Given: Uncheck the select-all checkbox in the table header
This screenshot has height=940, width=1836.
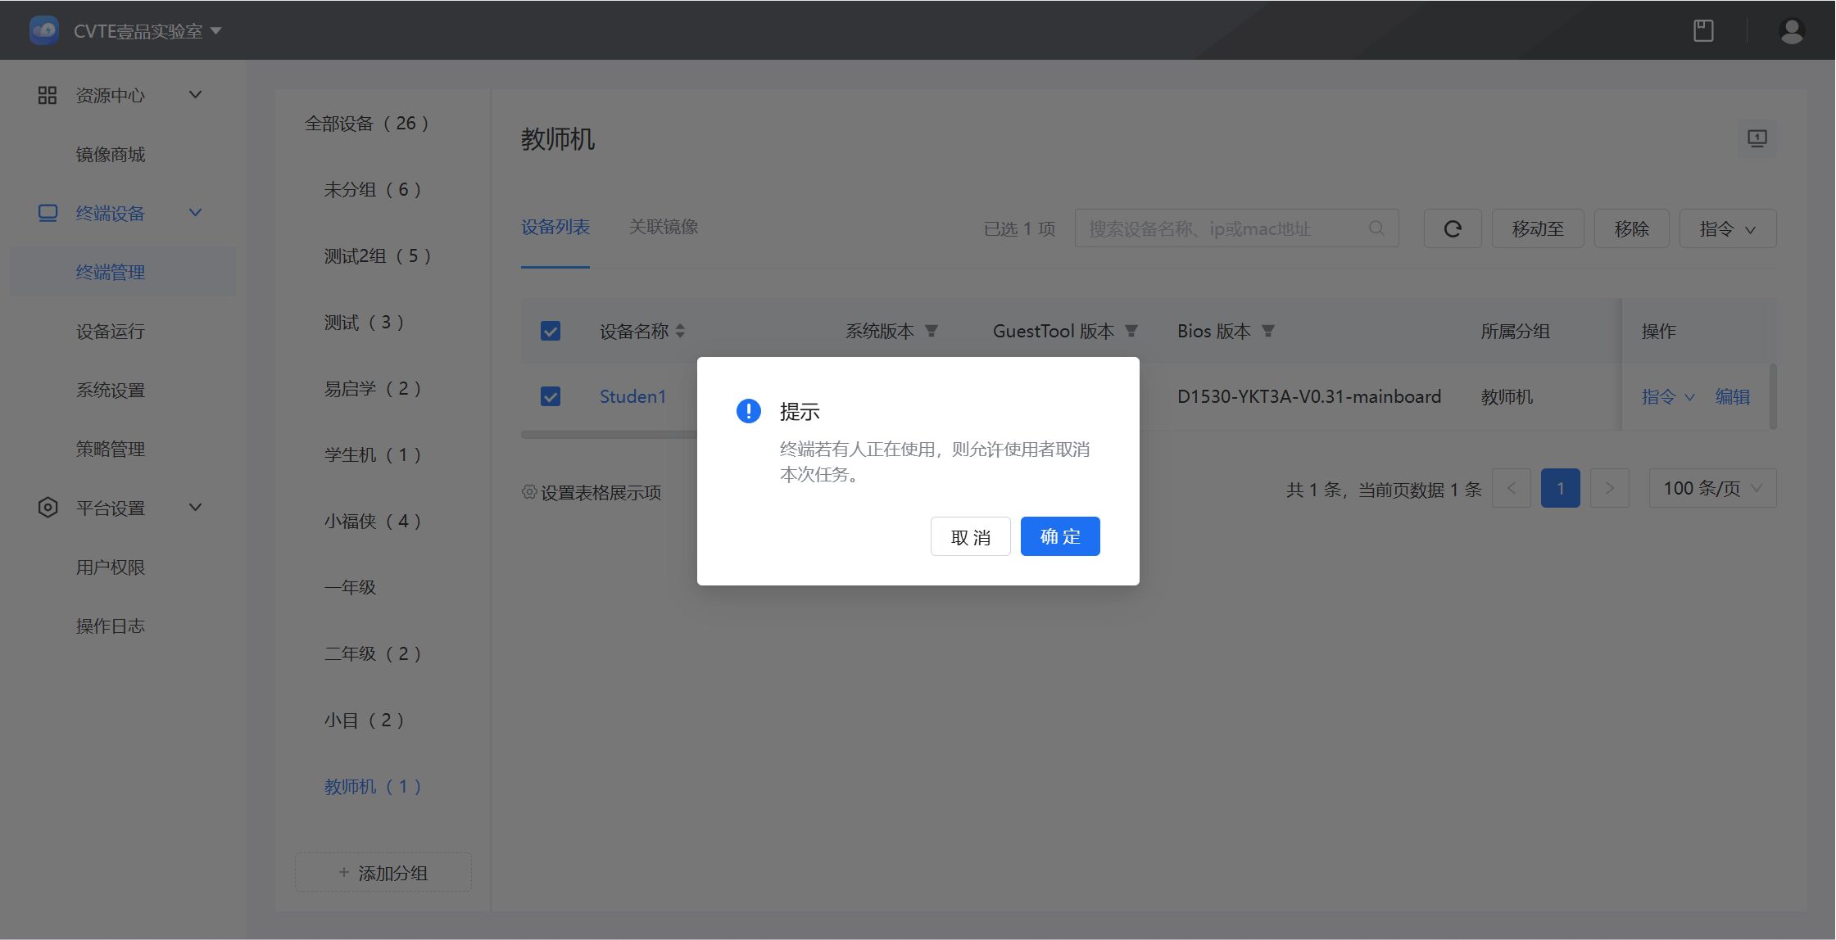Looking at the screenshot, I should pos(551,331).
